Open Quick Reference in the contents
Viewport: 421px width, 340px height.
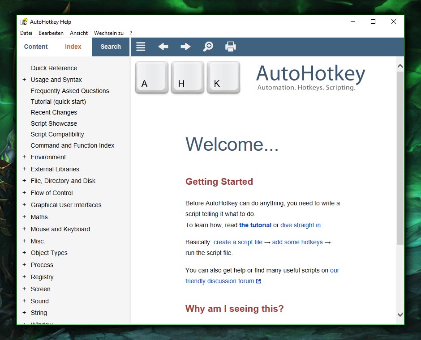pyautogui.click(x=54, y=68)
